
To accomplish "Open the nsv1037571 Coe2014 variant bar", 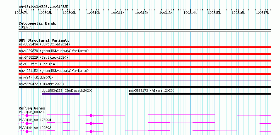I will pos(145,67).
